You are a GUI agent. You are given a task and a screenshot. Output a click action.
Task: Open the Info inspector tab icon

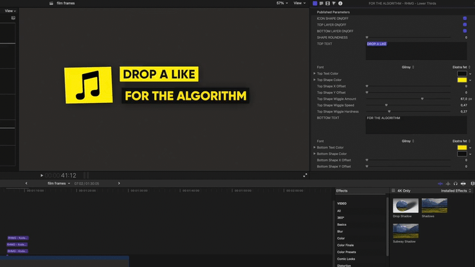pos(340,3)
